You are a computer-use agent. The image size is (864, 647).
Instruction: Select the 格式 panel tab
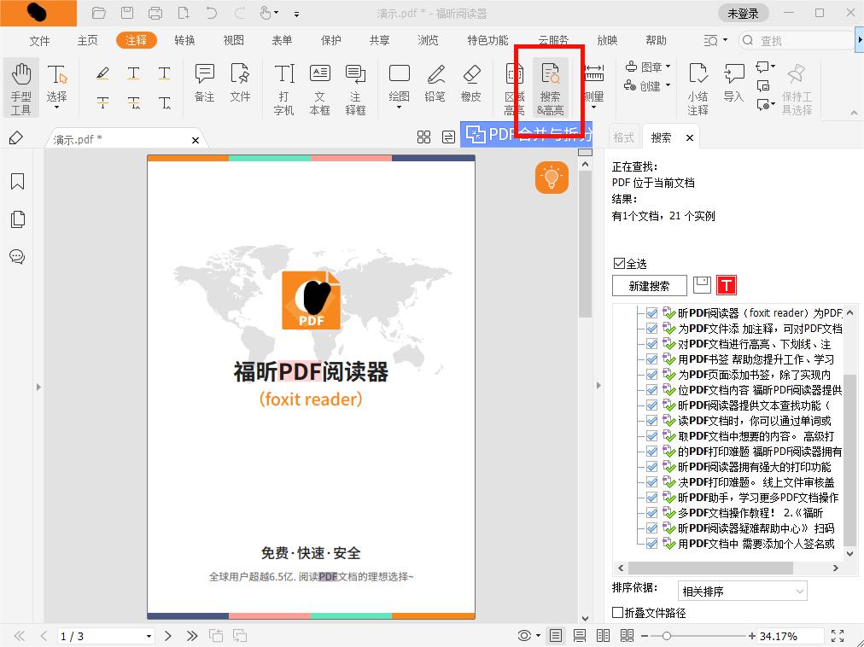(623, 137)
